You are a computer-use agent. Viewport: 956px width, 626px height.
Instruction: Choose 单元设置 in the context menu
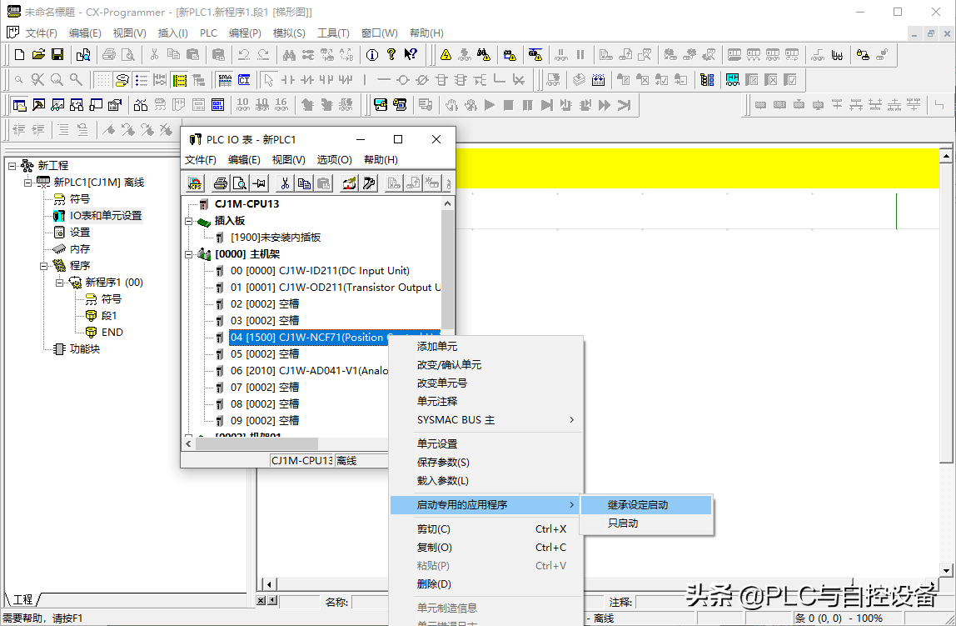(x=437, y=444)
